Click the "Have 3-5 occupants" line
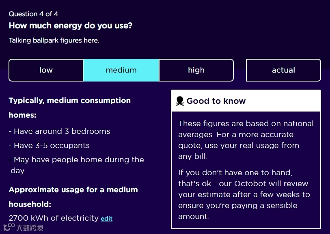 coord(49,146)
